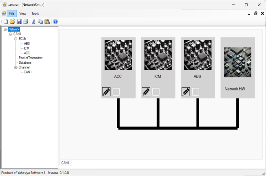Click the Jassasa title bar icon
This screenshot has width=266, height=176.
(x=4, y=4)
